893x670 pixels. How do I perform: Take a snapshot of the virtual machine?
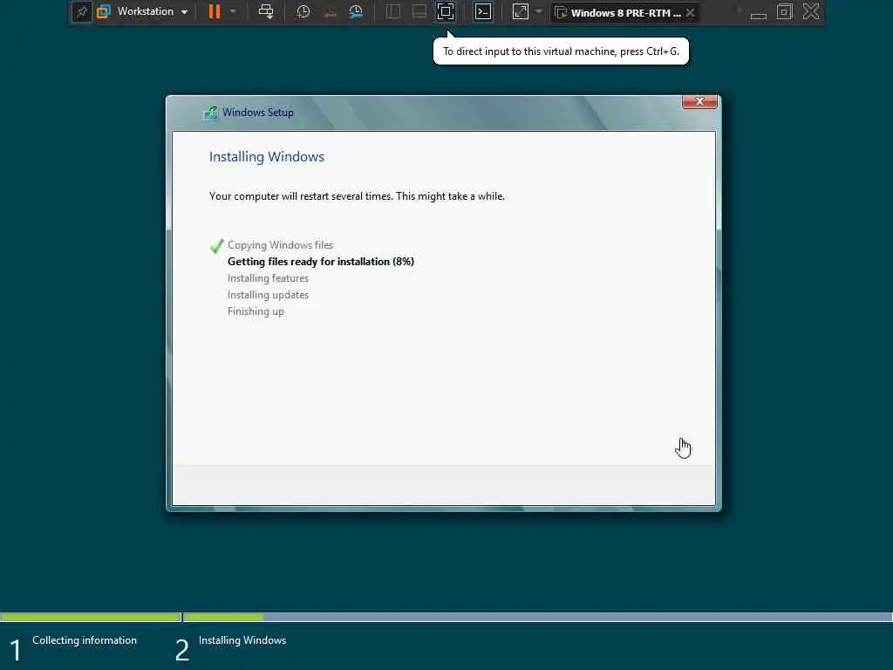point(303,11)
